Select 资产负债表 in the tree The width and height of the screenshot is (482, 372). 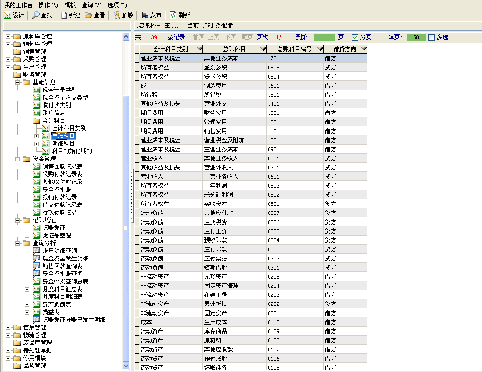[56, 304]
